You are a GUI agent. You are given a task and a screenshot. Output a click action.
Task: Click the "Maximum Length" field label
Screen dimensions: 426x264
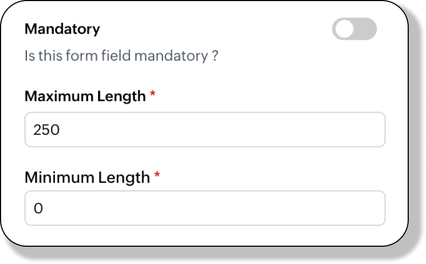[x=85, y=96]
